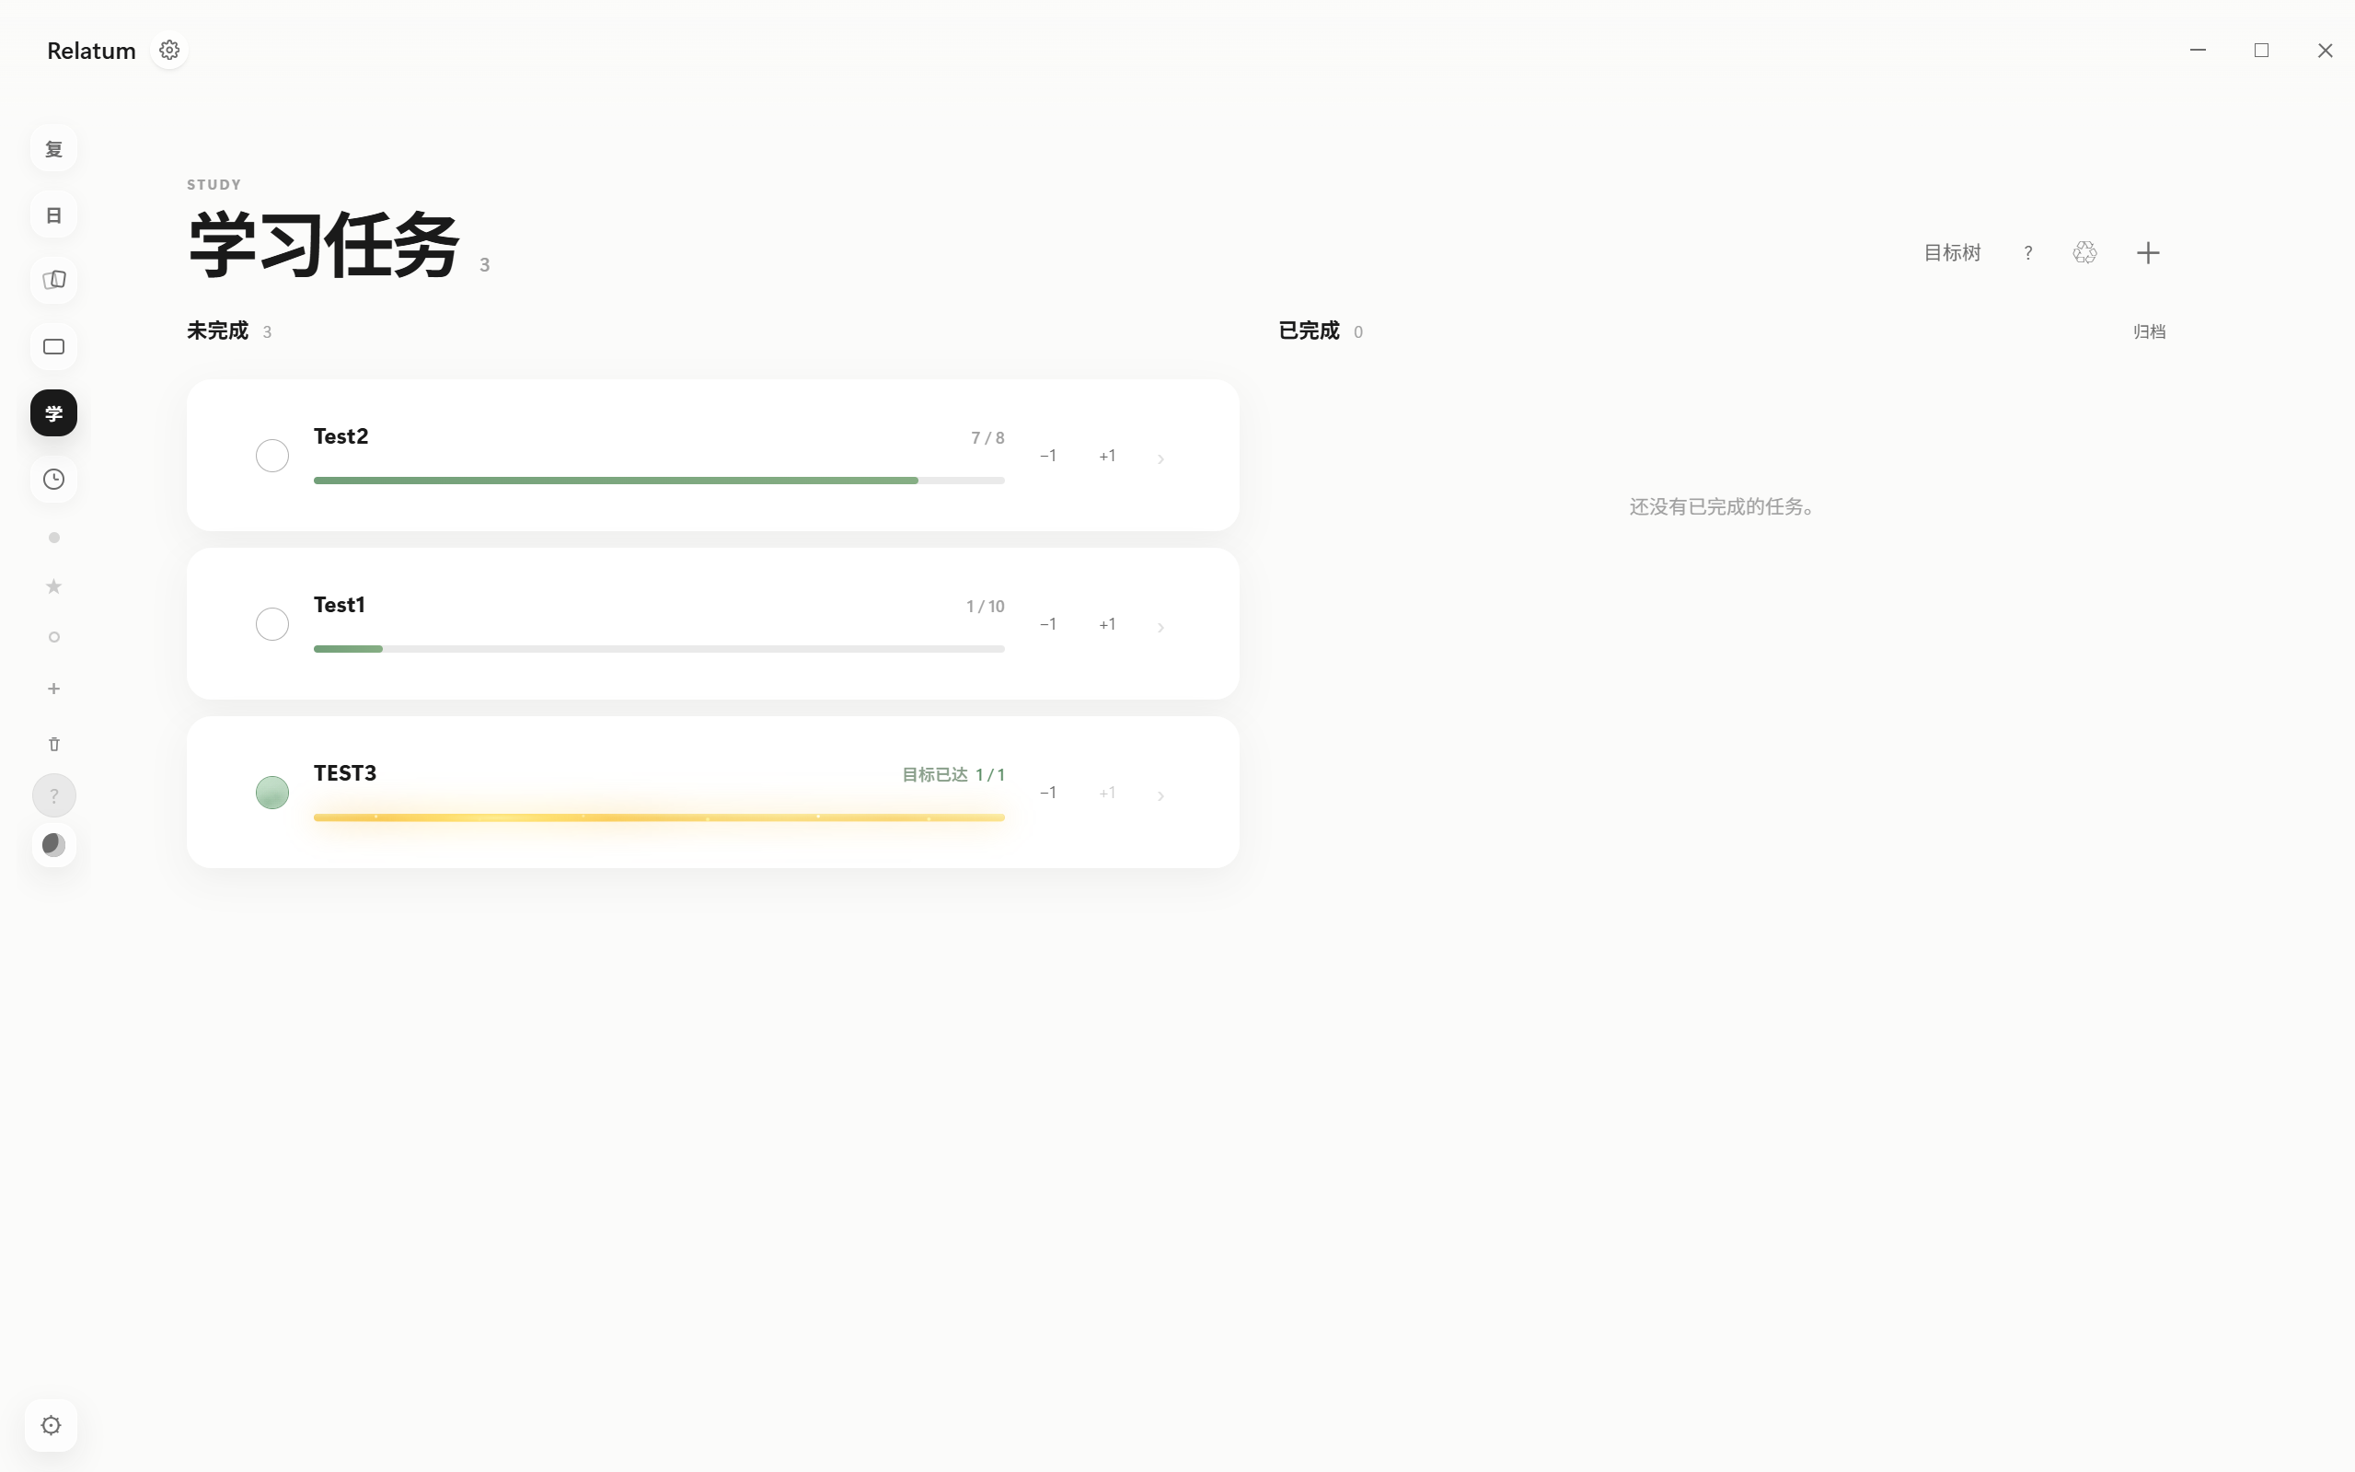Open the help question mark in header
The image size is (2355, 1472).
coord(2028,253)
